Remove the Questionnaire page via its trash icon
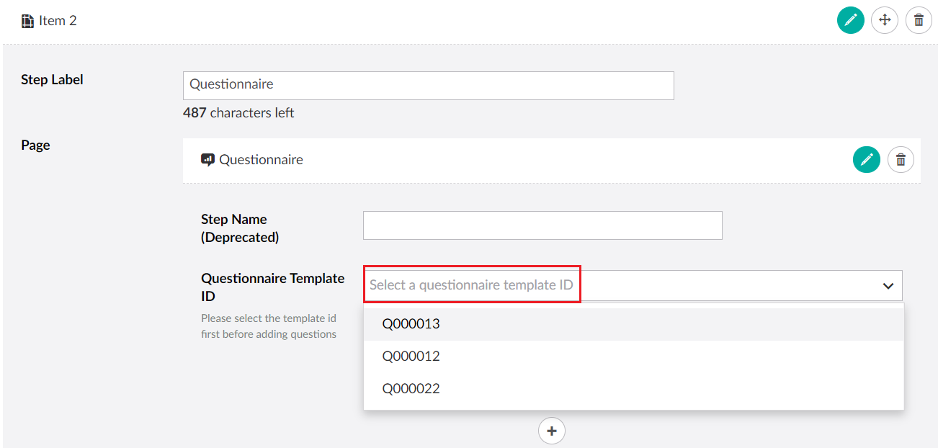Screen dimensions: 938x448 (901, 159)
